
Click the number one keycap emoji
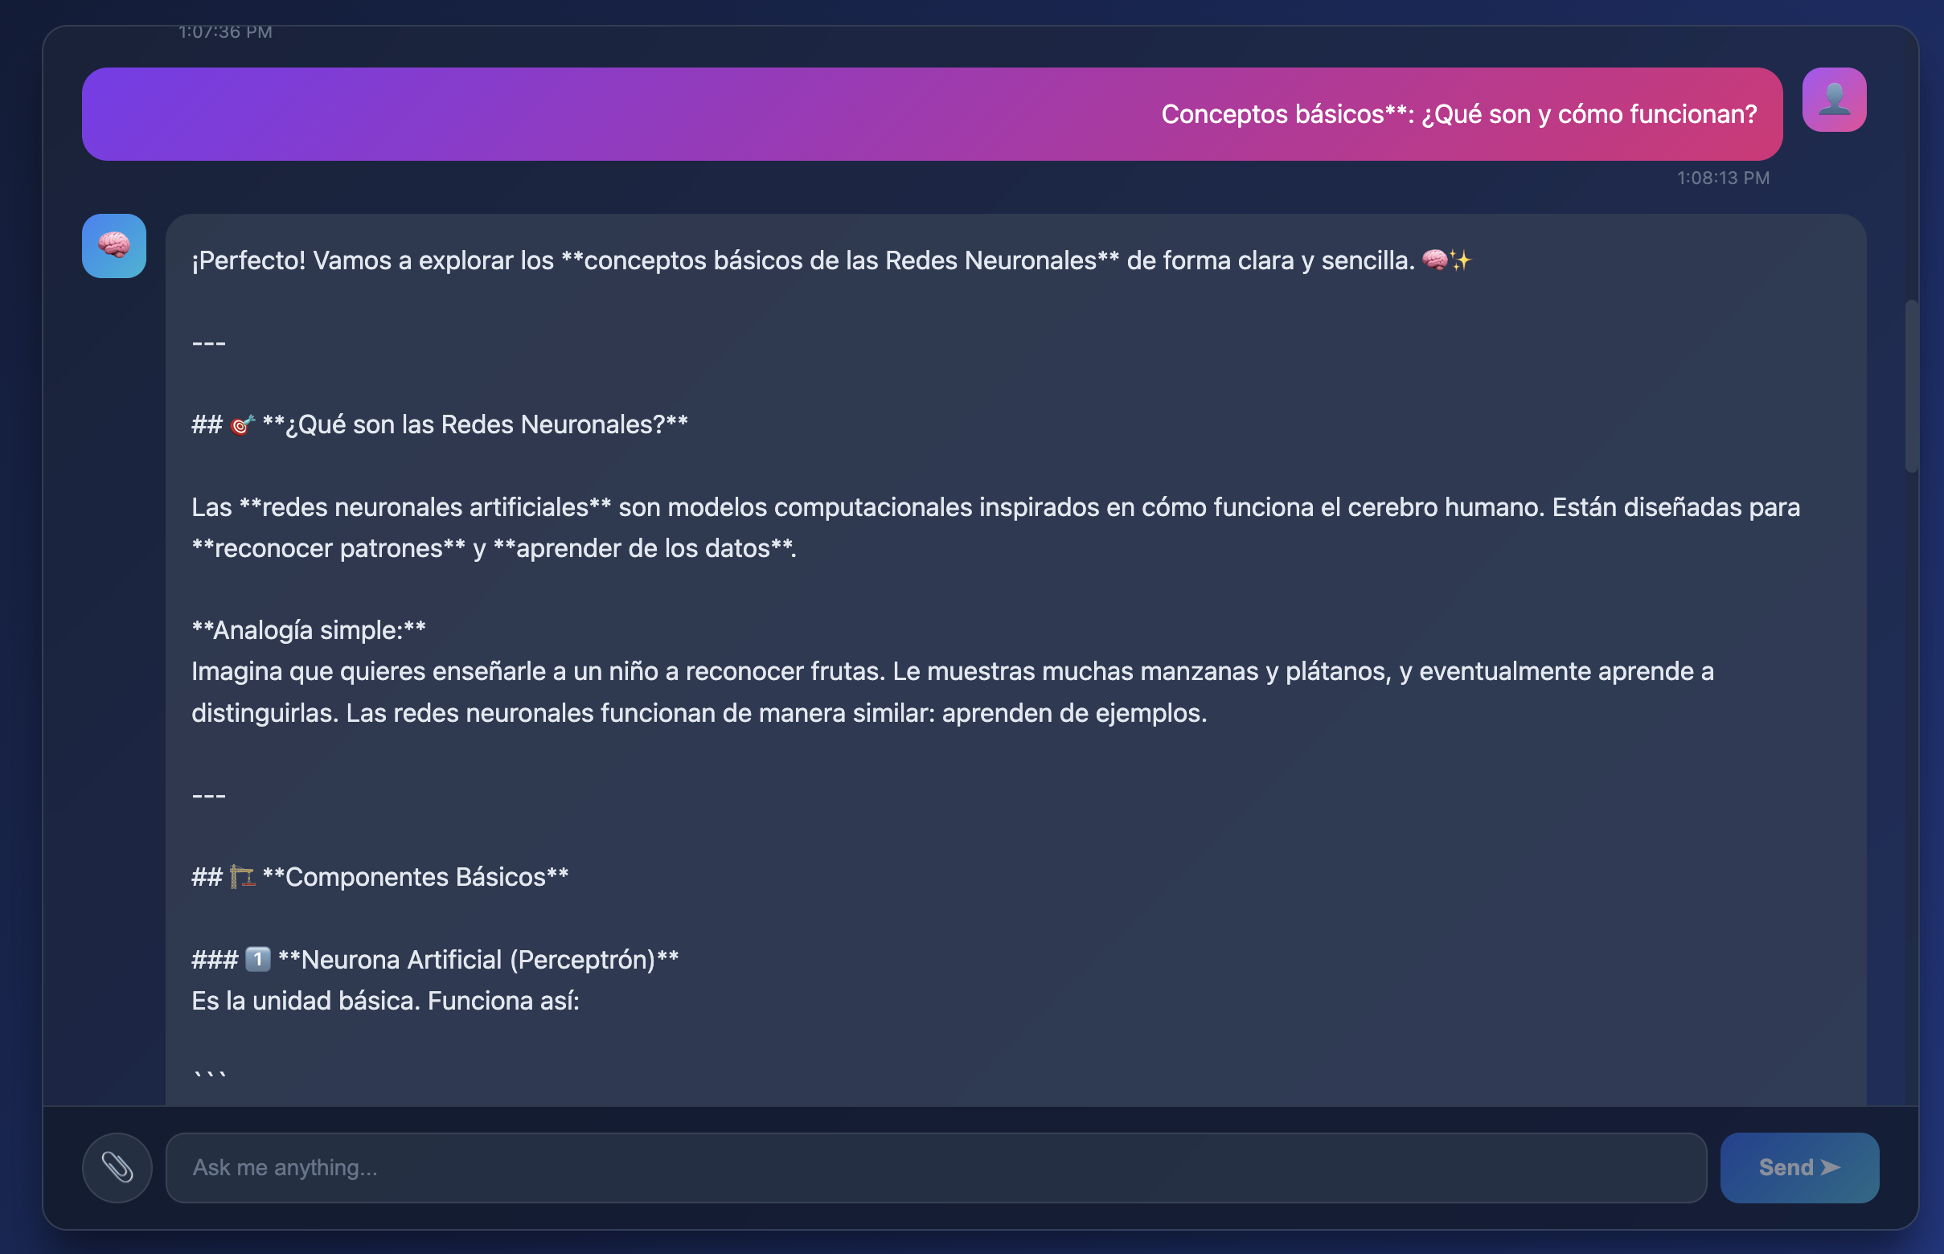[x=257, y=959]
